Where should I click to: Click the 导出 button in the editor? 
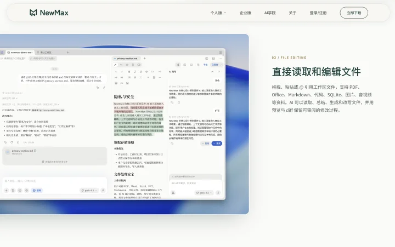(x=206, y=65)
